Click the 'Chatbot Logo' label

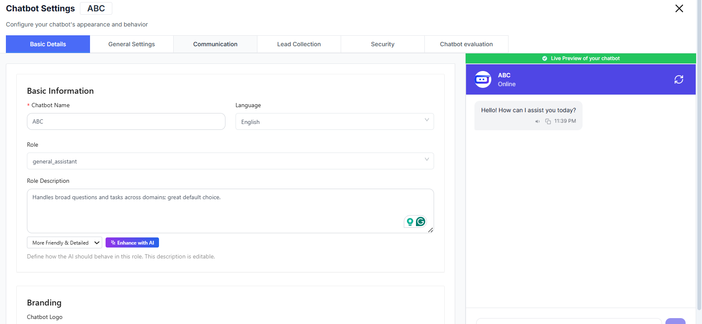[45, 317]
